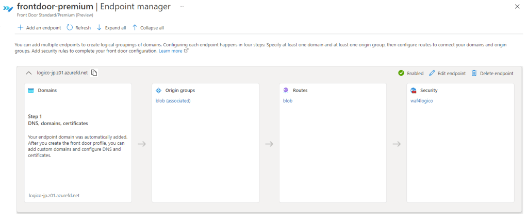
Task: Click the Front Door service logo icon
Action: [8, 8]
